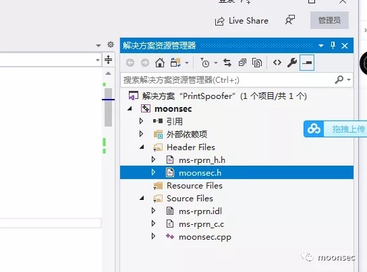
Task: Select the 外部依赖项 tree item
Action: 187,135
